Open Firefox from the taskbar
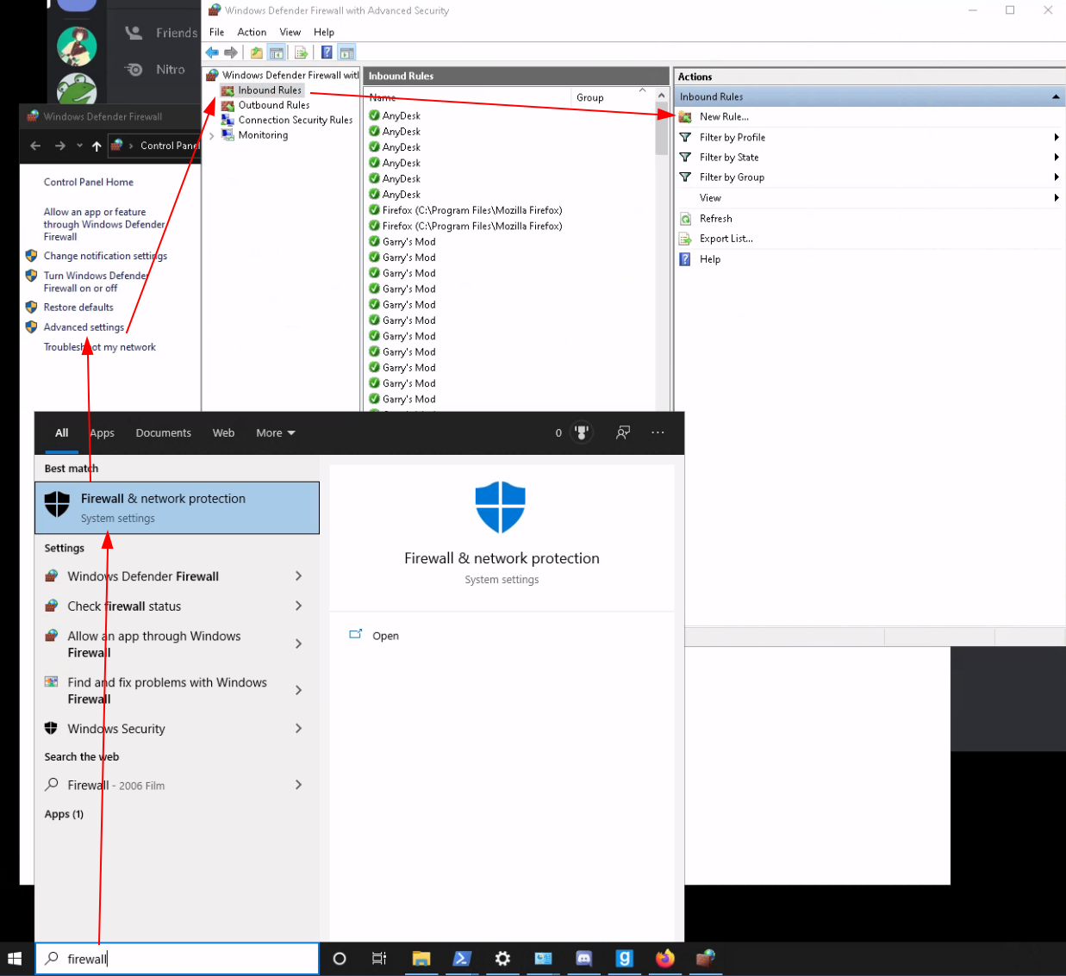This screenshot has height=976, width=1066. tap(665, 959)
